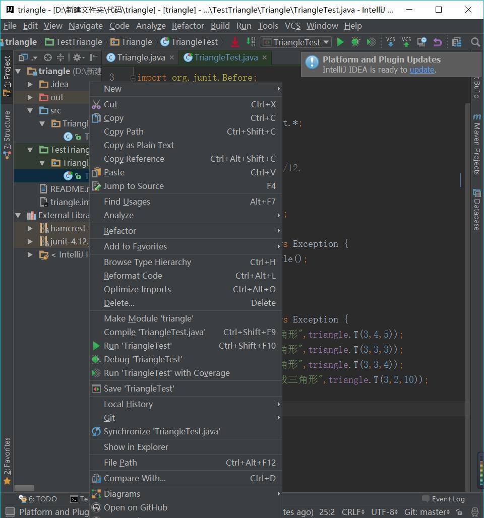484x518 pixels.
Task: Select Compare With... in context menu
Action: point(186,478)
